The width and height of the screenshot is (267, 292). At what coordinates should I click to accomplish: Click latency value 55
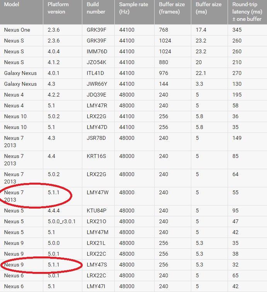tap(235, 192)
